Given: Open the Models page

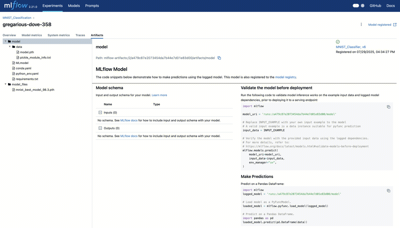Looking at the screenshot, I should coord(74,6).
